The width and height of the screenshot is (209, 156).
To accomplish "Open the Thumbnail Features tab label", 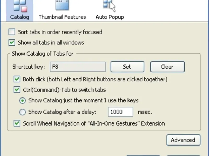I will (62, 17).
